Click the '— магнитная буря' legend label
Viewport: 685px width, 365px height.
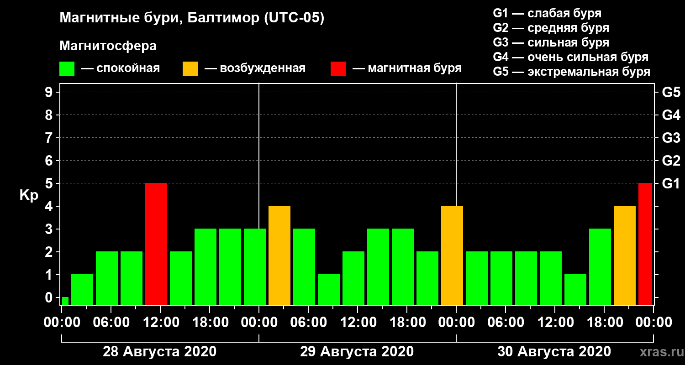pyautogui.click(x=407, y=69)
